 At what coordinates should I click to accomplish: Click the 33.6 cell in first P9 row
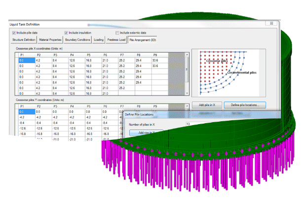[157, 60]
